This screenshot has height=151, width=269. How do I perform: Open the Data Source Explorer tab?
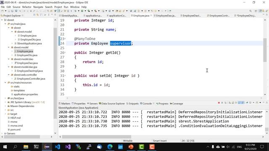point(112,104)
